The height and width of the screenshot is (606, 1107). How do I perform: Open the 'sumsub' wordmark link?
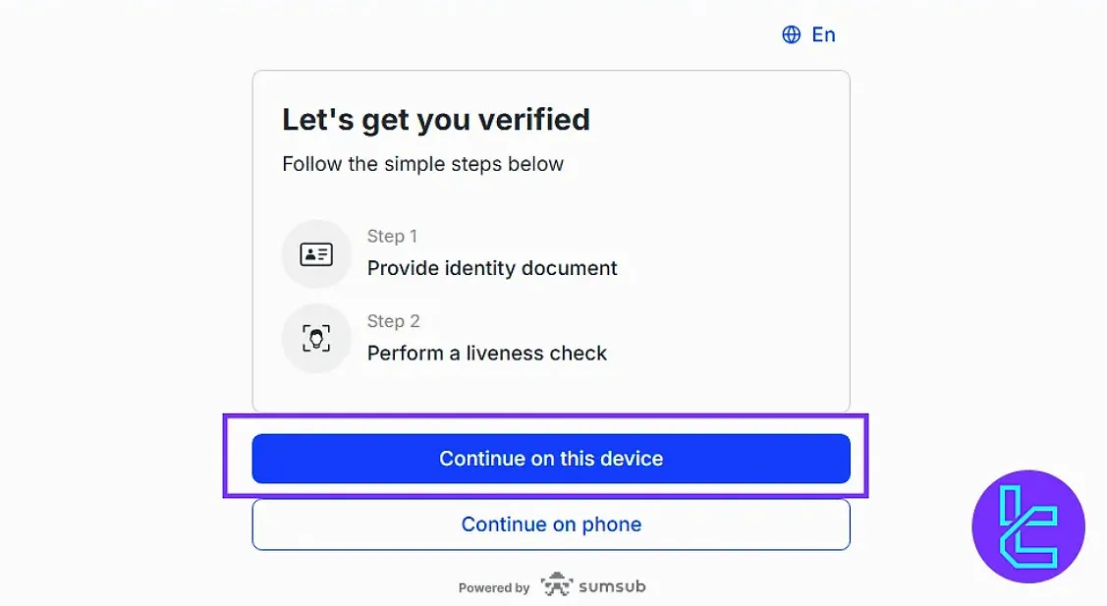tap(612, 586)
